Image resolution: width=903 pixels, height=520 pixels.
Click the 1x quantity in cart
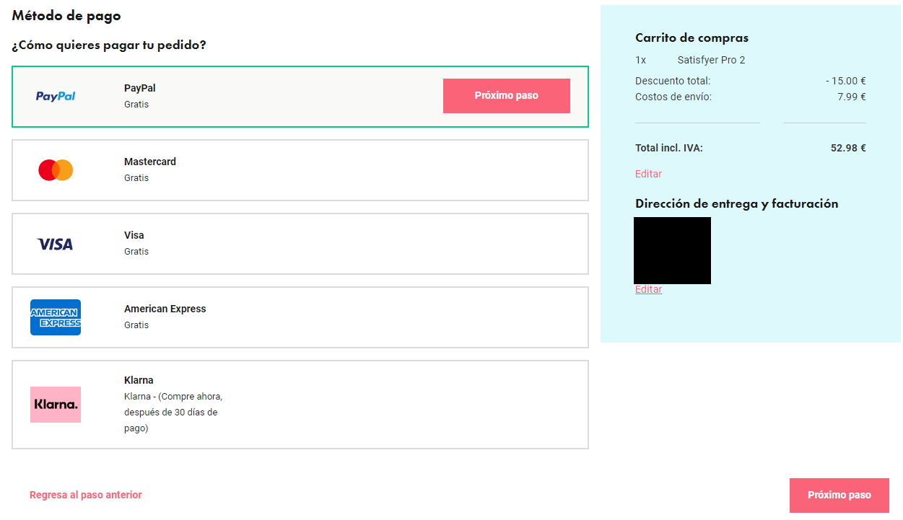(x=640, y=60)
